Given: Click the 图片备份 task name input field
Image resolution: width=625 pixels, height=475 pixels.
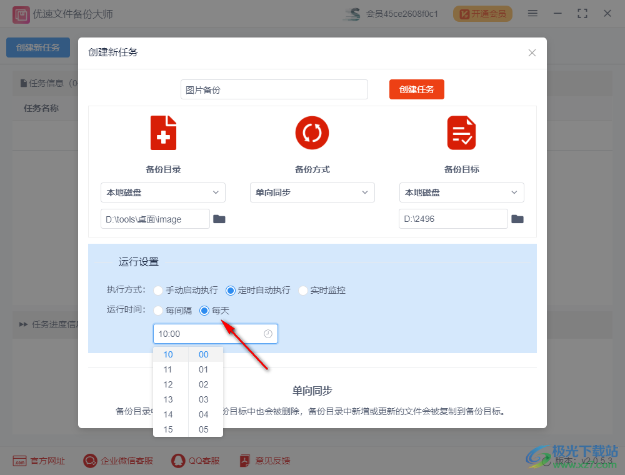Looking at the screenshot, I should 274,89.
